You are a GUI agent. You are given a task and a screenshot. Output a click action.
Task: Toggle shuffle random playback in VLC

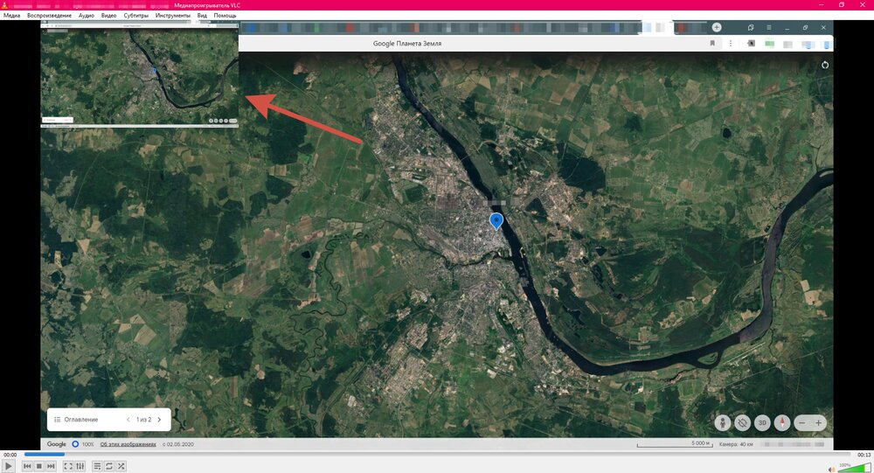click(x=121, y=466)
